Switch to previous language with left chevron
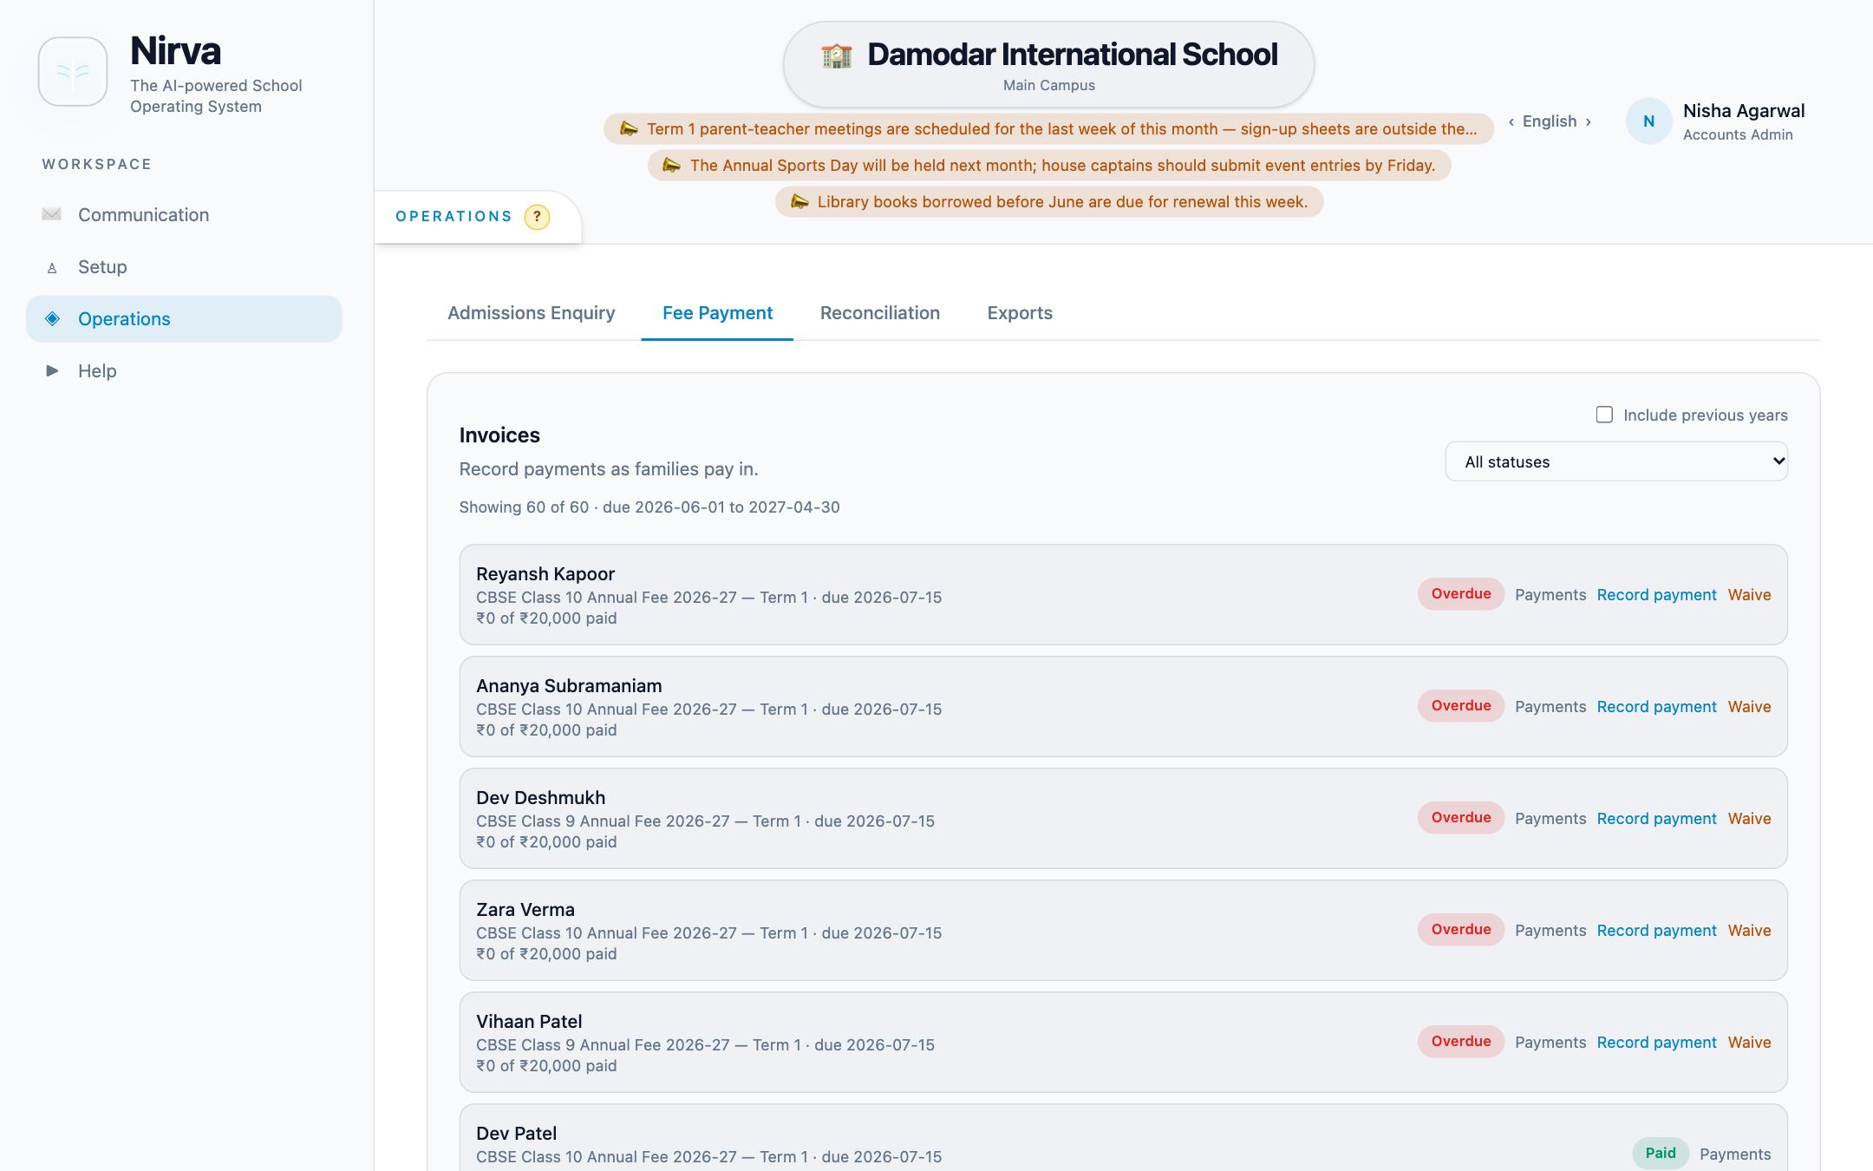 tap(1511, 121)
